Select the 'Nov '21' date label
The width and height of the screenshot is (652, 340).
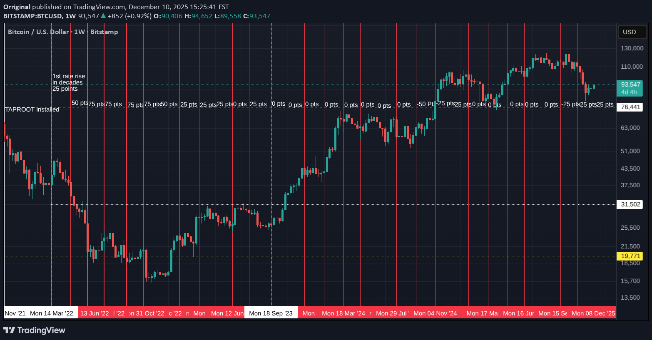(x=15, y=313)
